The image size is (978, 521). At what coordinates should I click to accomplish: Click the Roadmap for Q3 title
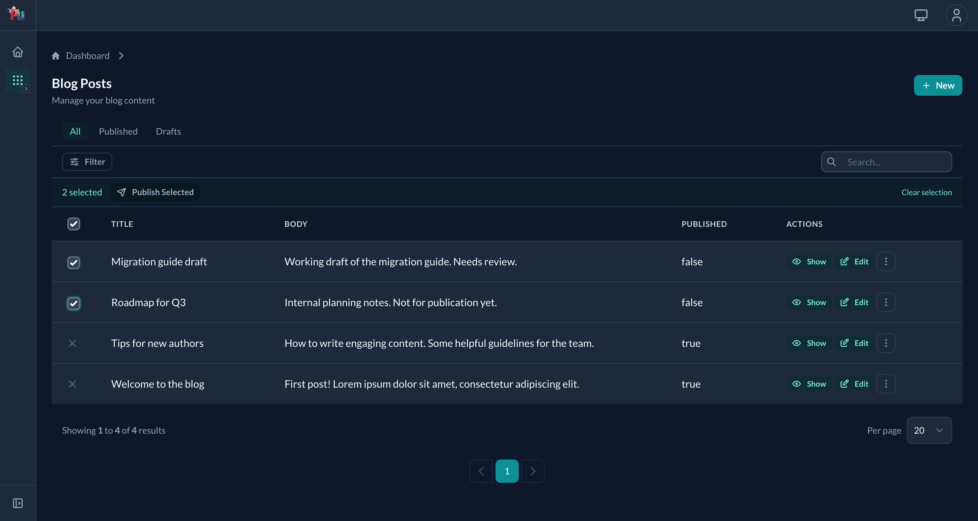coord(148,302)
